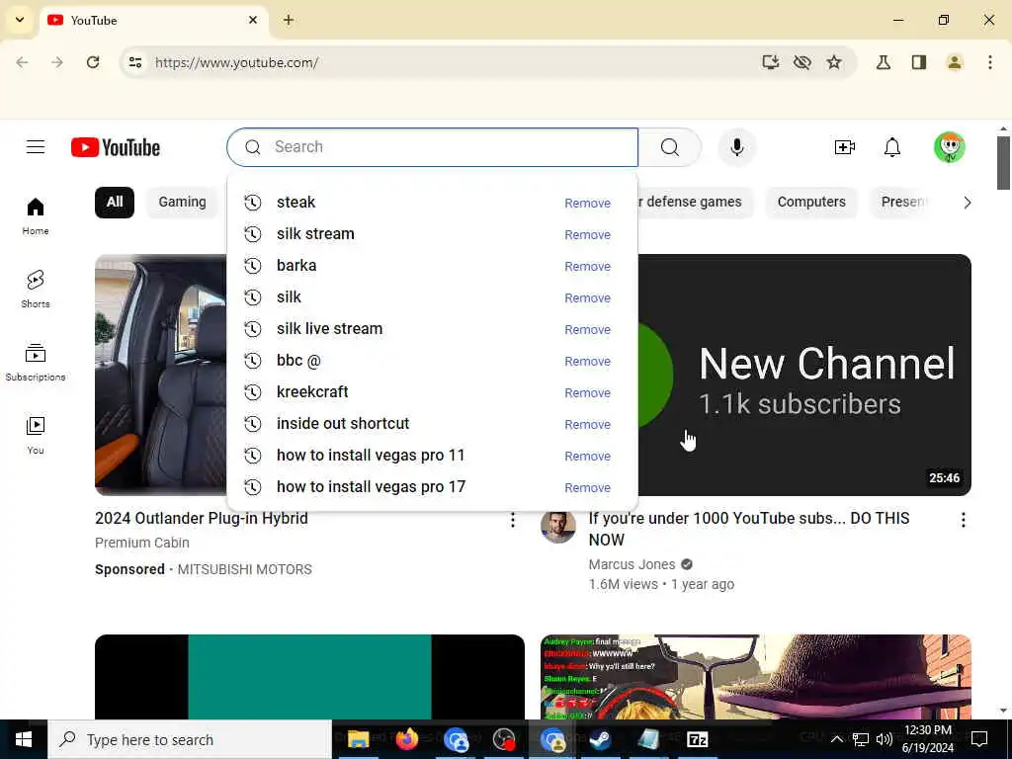Bookmark this page with star

pos(834,62)
